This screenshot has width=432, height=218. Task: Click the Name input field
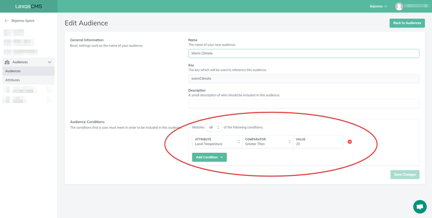click(303, 53)
